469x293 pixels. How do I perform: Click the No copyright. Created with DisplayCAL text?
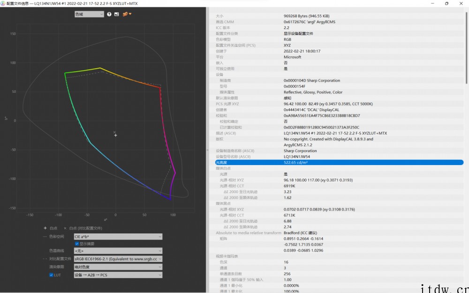328,139
